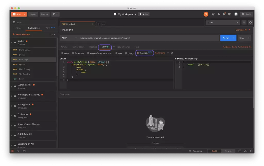Open the notifications bell icon
The height and width of the screenshot is (166, 264).
pos(224,14)
